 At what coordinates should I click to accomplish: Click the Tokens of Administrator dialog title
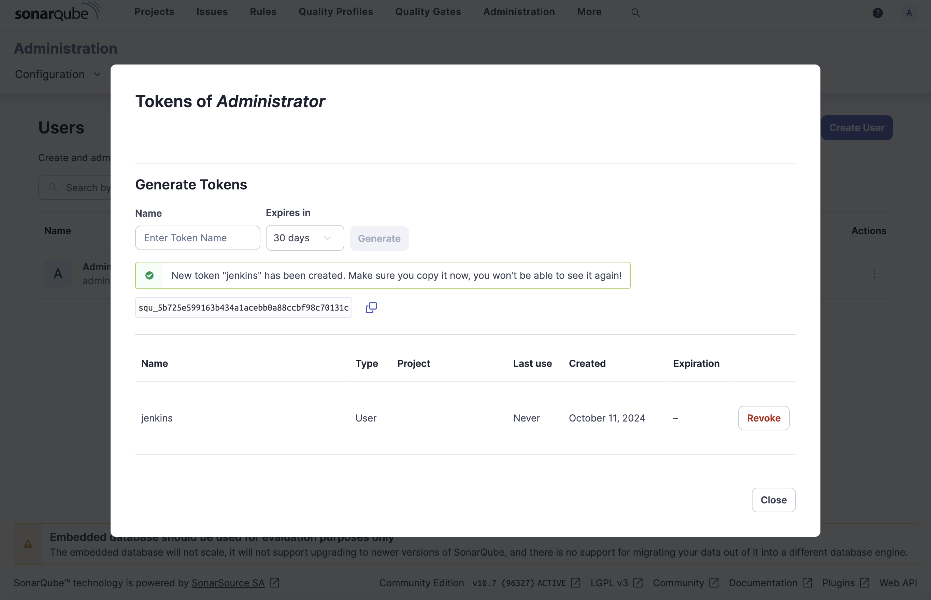coord(230,101)
